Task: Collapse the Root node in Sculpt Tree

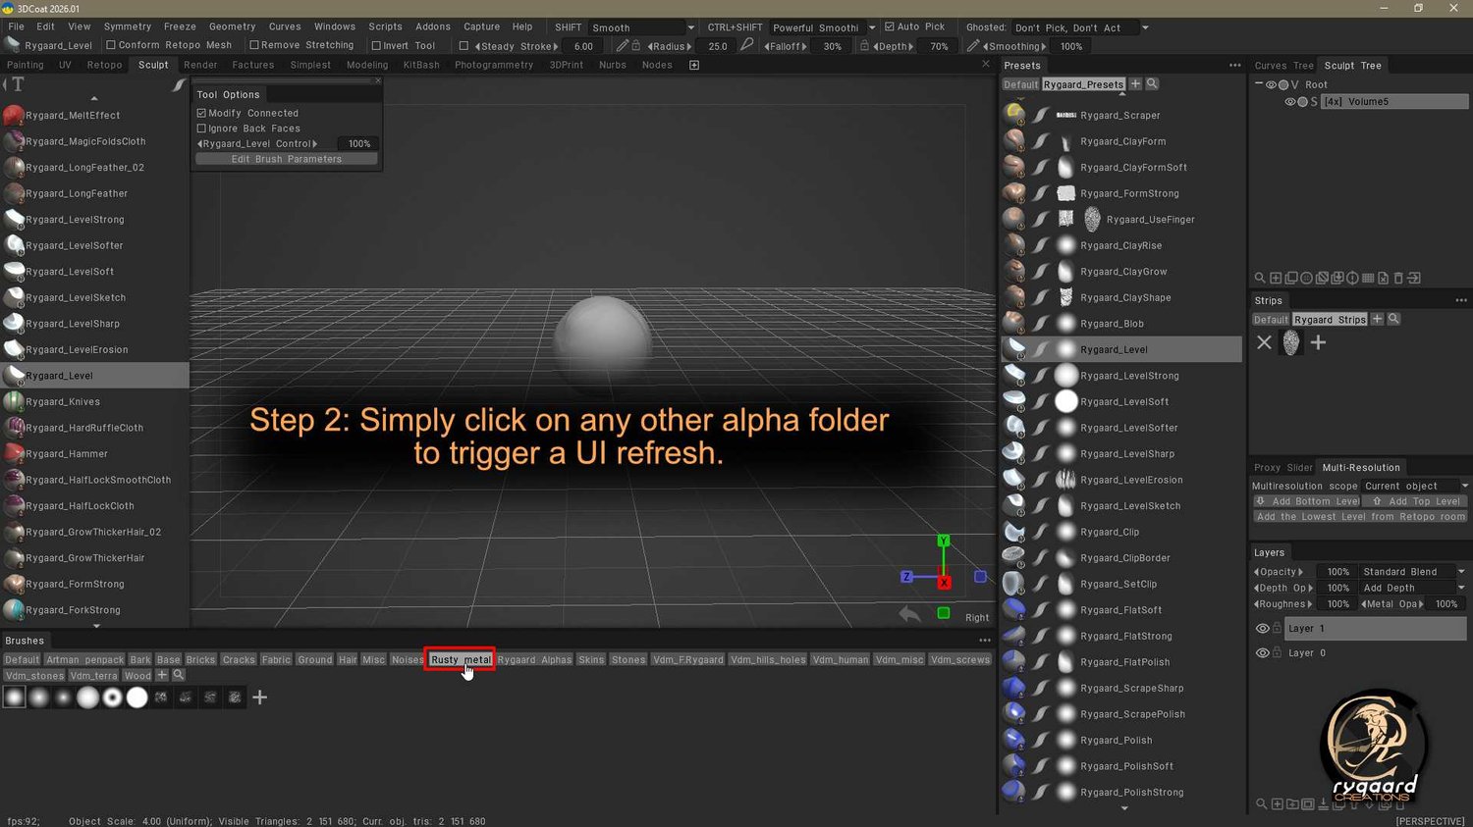Action: pyautogui.click(x=1259, y=84)
